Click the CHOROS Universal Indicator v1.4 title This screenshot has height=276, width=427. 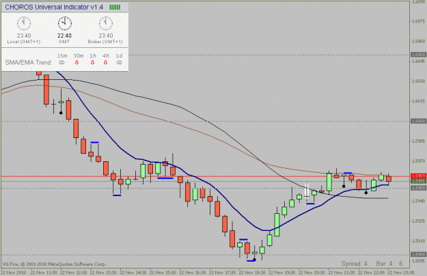click(54, 8)
